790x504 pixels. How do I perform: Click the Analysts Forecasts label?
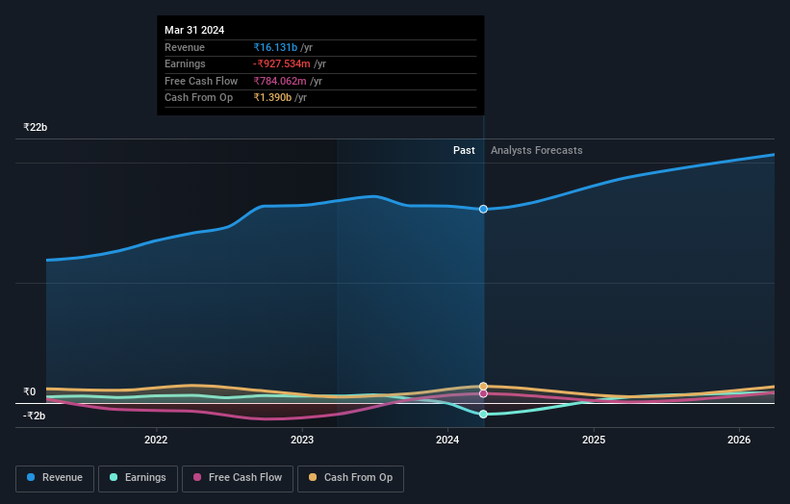537,151
